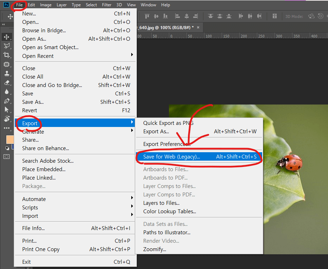Select the Crop tool
The image size is (328, 269).
point(6,55)
